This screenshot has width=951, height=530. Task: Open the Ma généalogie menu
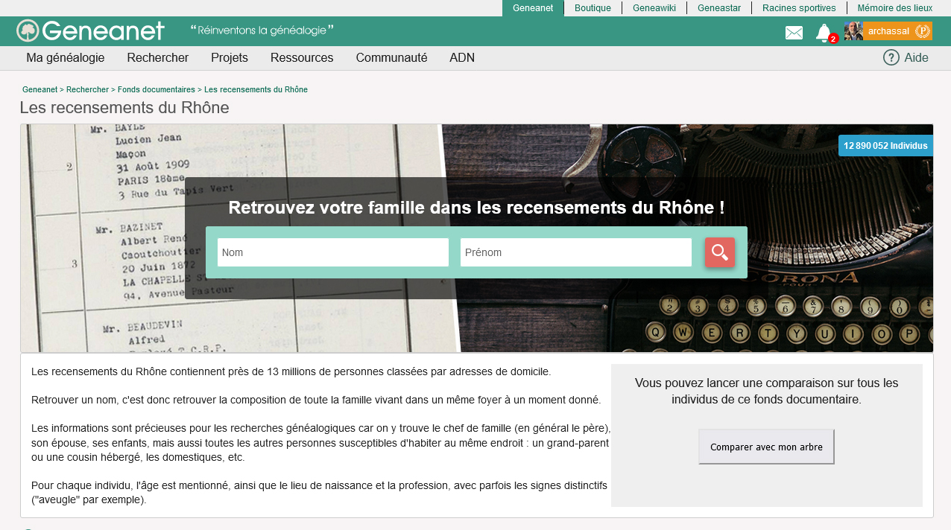click(66, 58)
